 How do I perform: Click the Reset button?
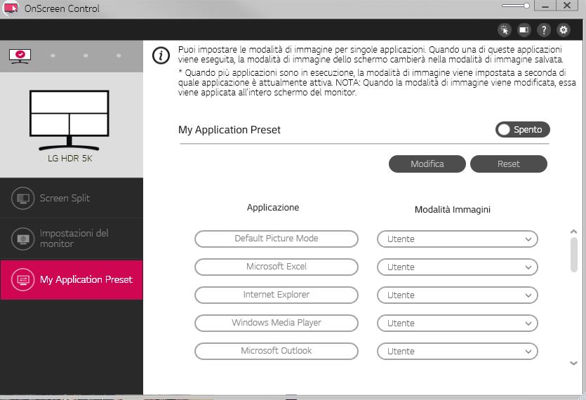(x=509, y=164)
